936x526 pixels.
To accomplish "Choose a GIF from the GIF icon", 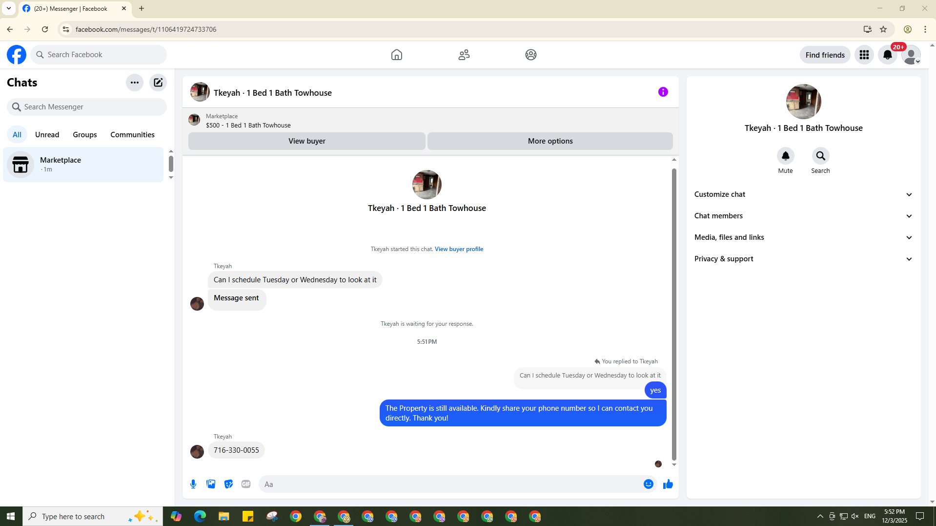I will [246, 484].
